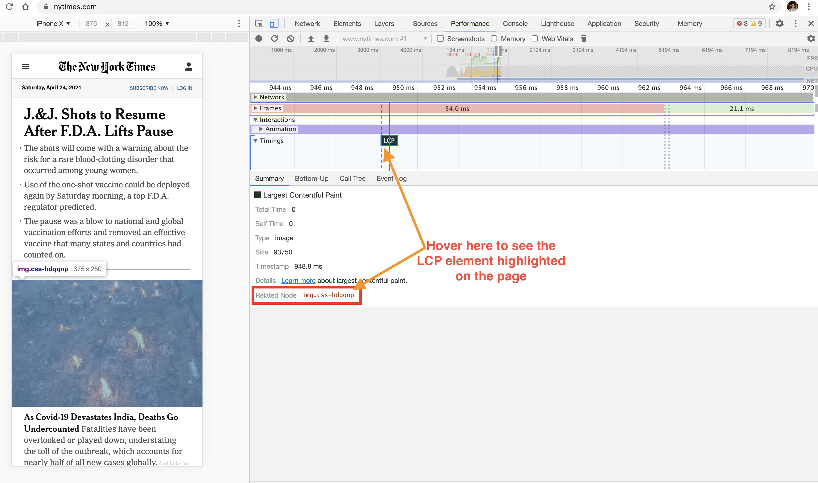Click the SUBSCRIBE NOW link

[x=149, y=88]
